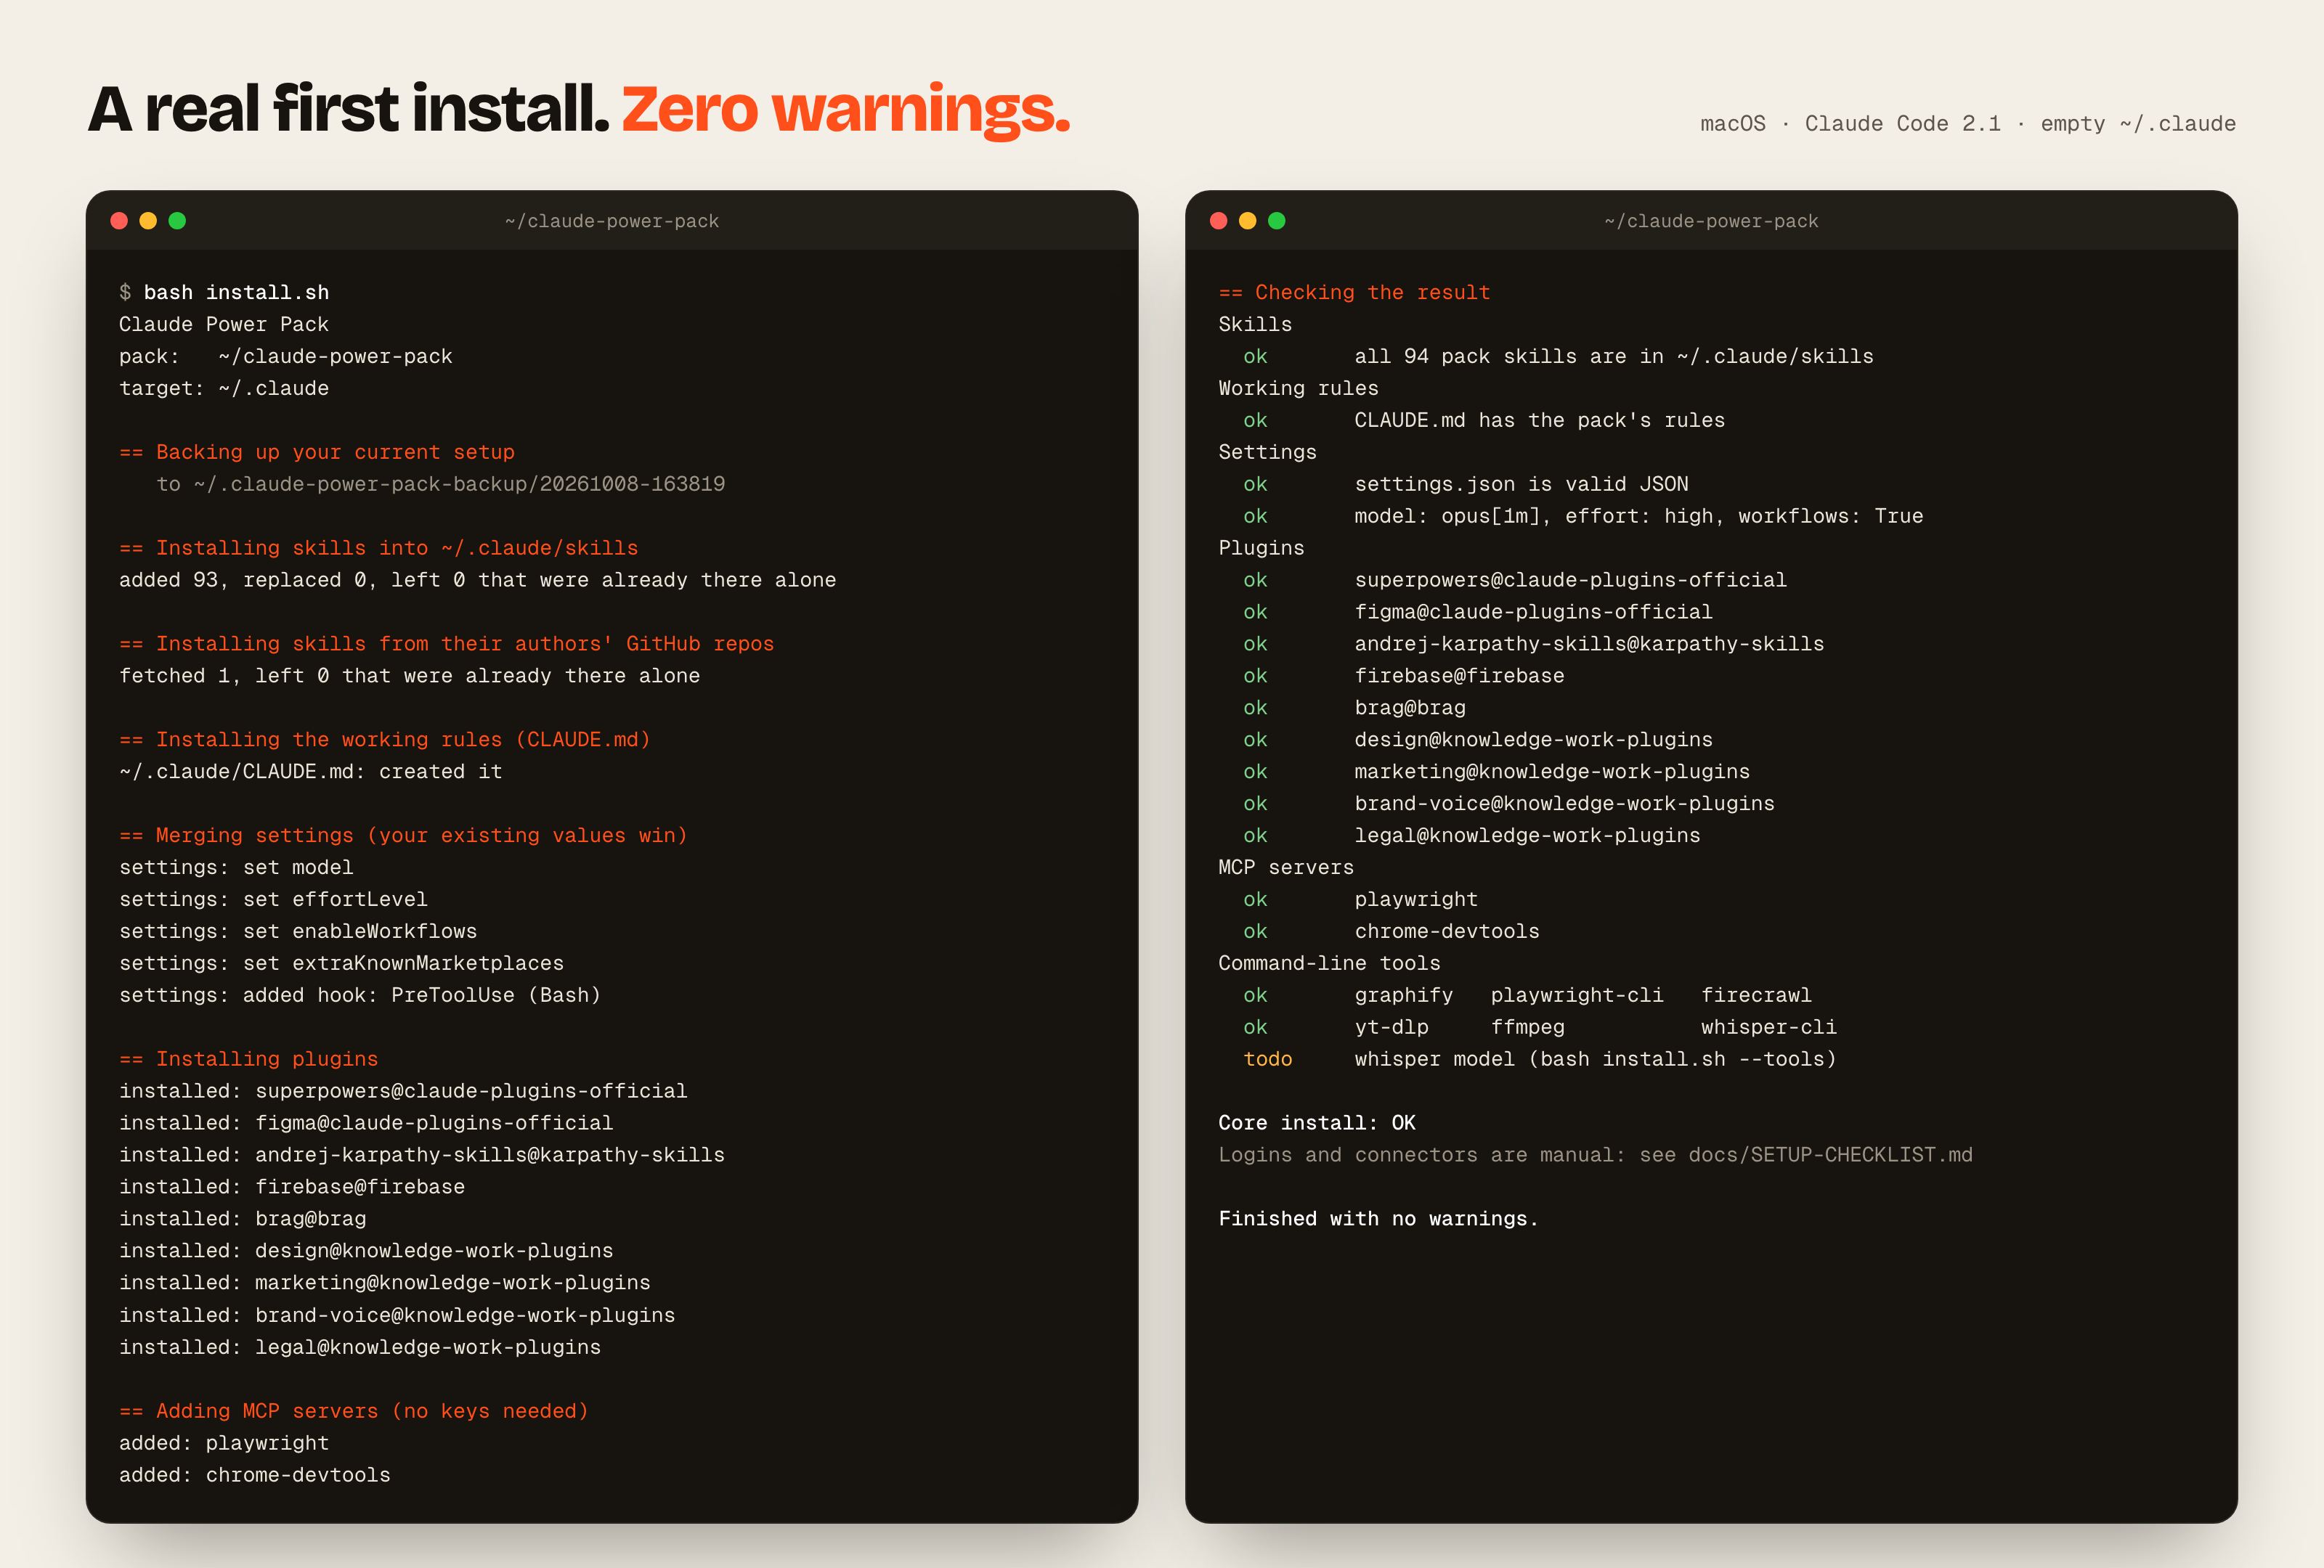2324x1568 pixels.
Task: Select the "pack: ~/claude-power-pack" line
Action: pos(286,356)
